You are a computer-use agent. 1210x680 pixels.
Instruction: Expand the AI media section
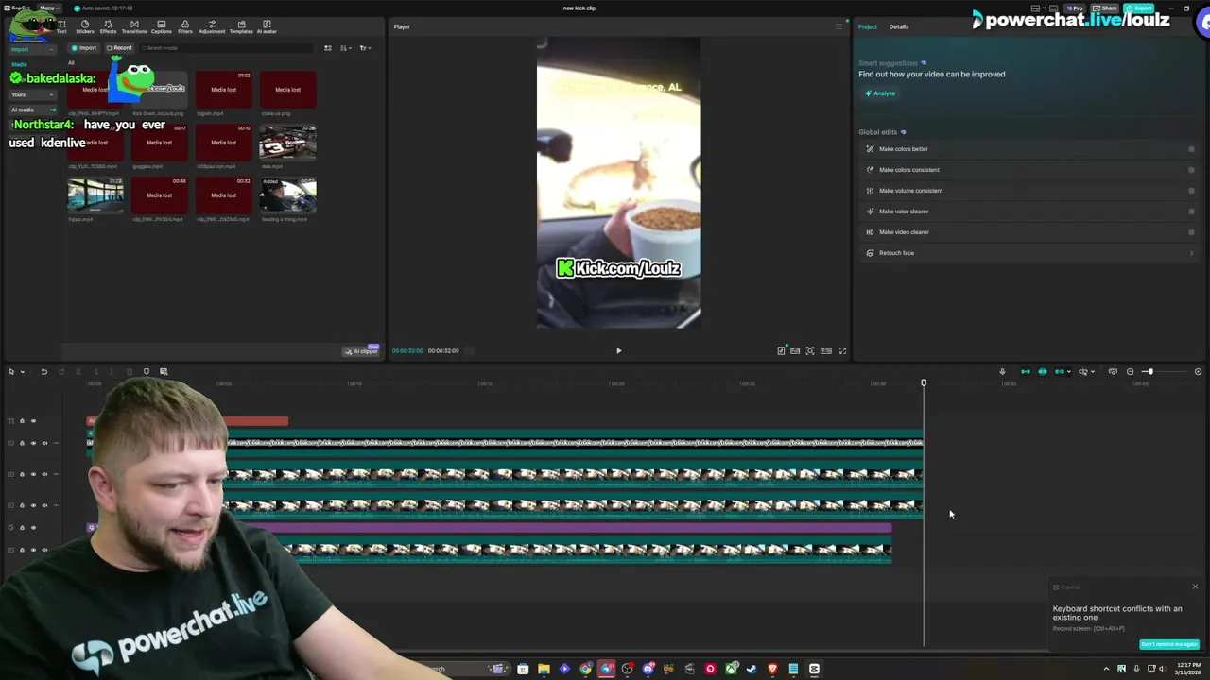point(34,110)
